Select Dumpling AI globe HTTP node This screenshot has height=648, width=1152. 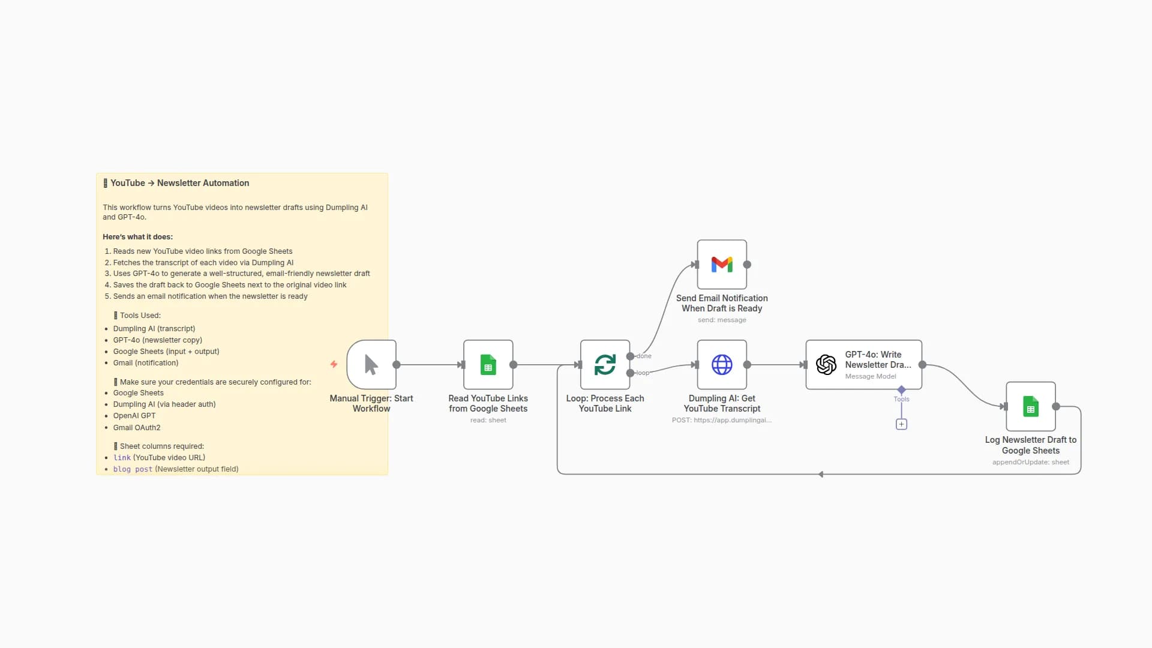click(722, 364)
